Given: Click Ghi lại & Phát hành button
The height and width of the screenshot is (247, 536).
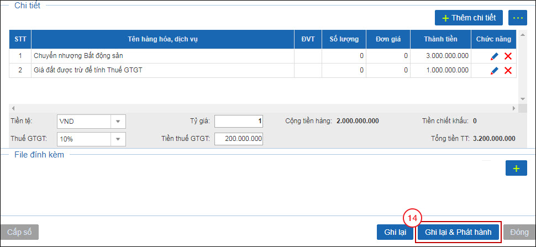Looking at the screenshot, I should [458, 232].
